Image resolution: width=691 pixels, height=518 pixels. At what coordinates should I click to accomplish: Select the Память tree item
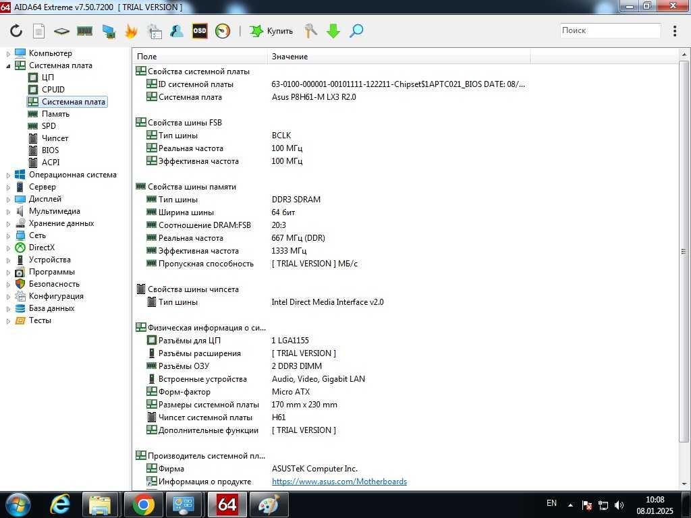pos(55,113)
